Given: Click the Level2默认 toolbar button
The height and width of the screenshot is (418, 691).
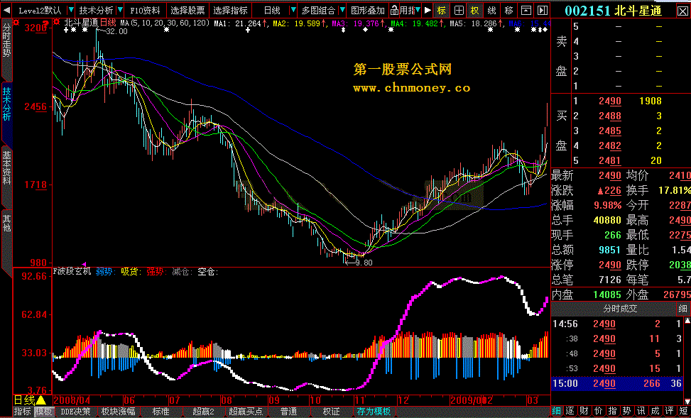Looking at the screenshot, I should pyautogui.click(x=39, y=10).
